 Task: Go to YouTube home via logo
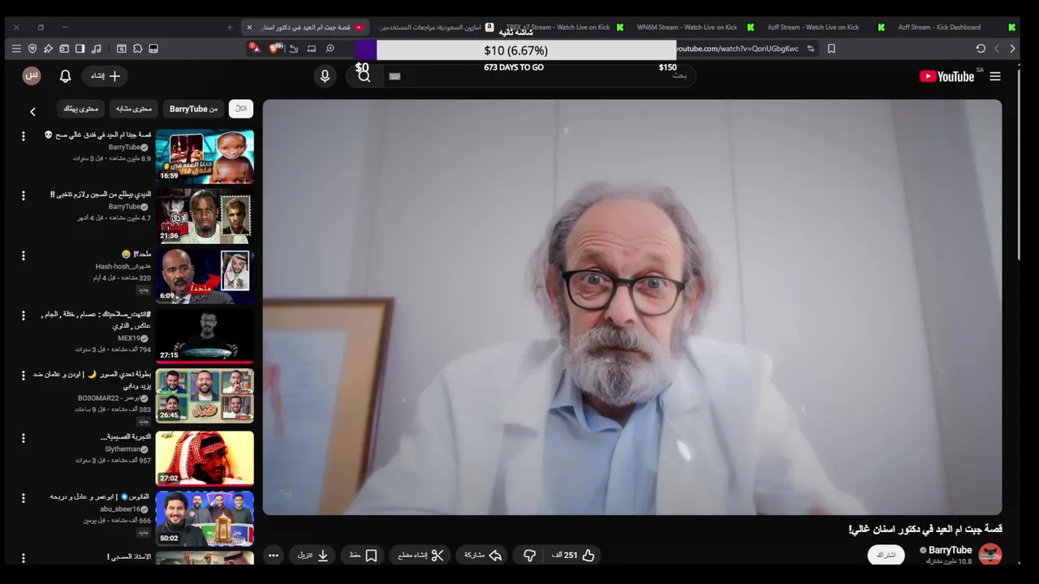point(946,76)
